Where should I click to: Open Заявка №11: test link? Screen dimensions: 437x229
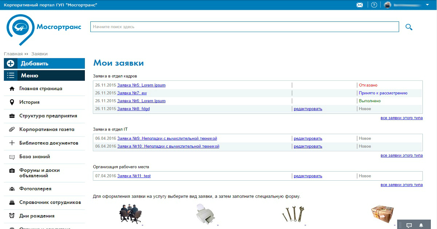134,176
